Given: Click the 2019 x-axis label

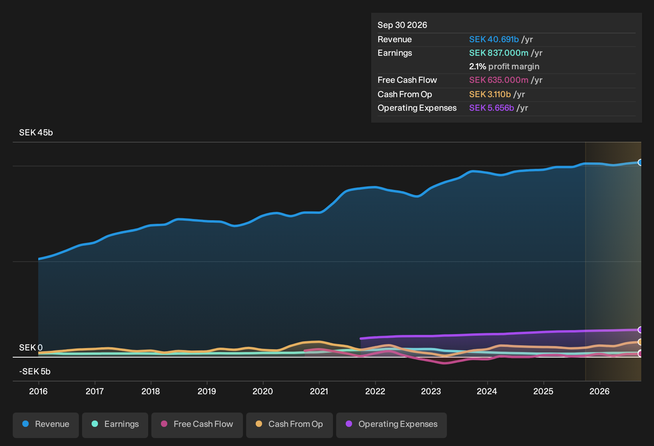Looking at the screenshot, I should point(207,391).
